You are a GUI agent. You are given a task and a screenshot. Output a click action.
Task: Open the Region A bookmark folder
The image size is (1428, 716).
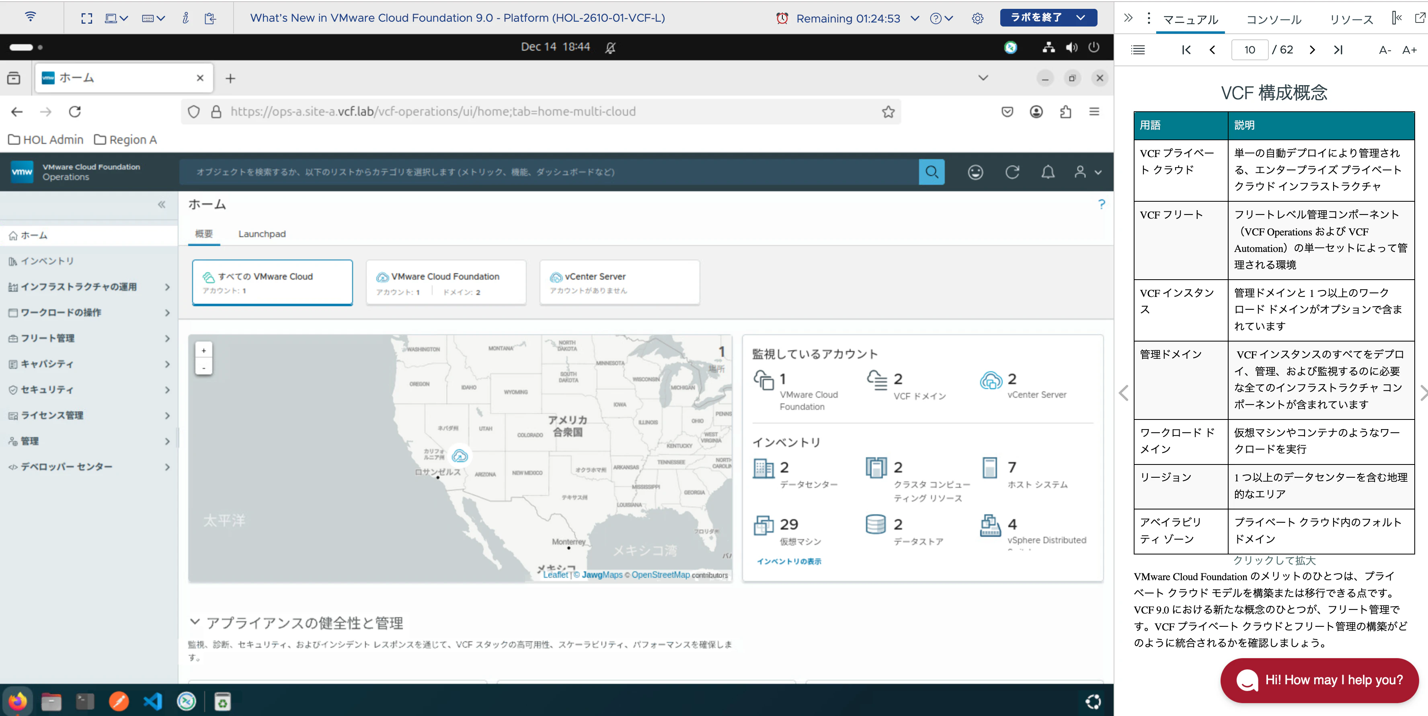pyautogui.click(x=125, y=140)
